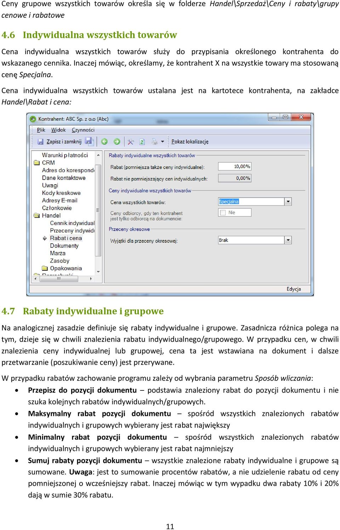Select Warunki płatności in the tree

65,155
